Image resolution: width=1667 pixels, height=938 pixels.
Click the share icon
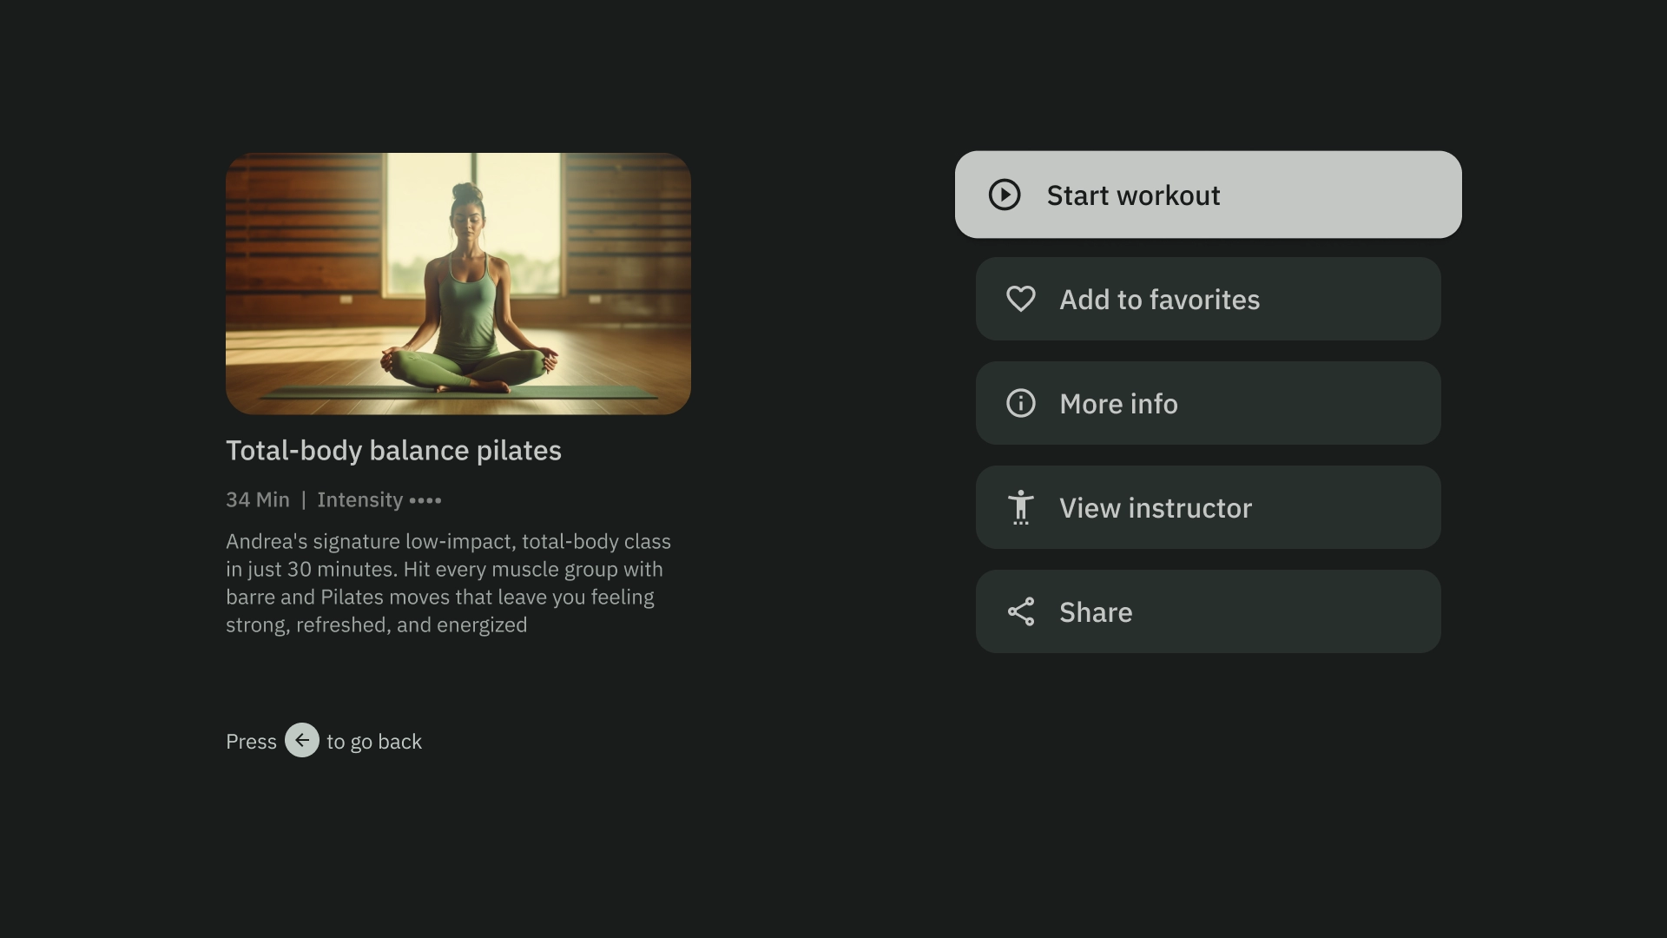coord(1021,611)
